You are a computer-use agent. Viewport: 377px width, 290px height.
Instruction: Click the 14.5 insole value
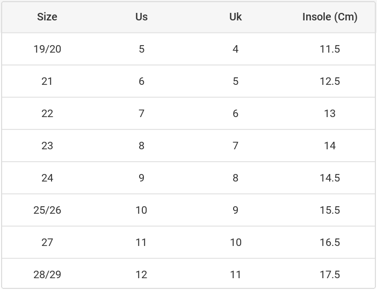(x=330, y=178)
